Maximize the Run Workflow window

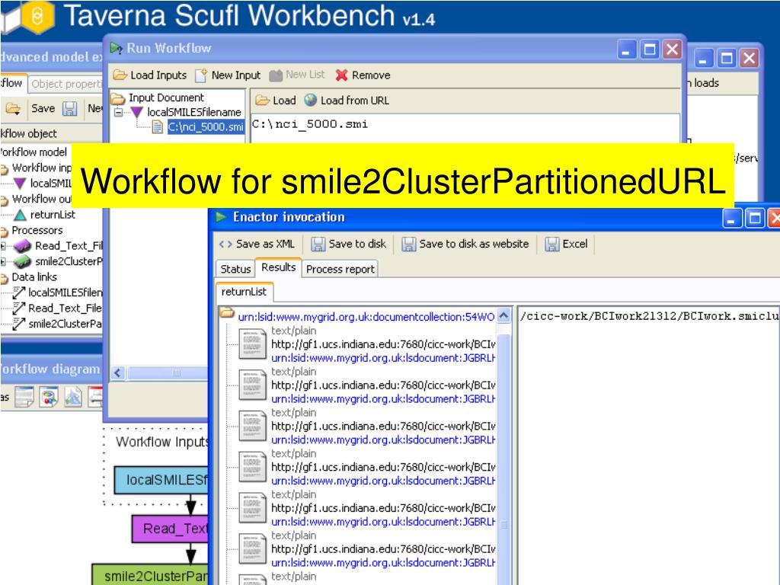(x=649, y=50)
